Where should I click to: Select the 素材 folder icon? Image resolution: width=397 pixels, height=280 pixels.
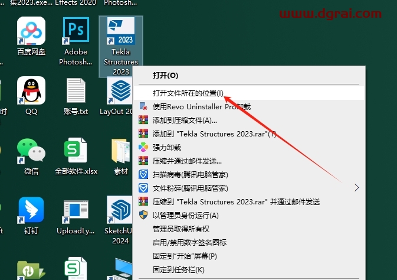121,157
